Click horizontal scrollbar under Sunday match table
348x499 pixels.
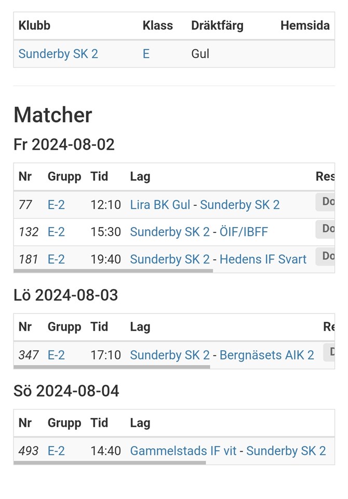coord(110,463)
